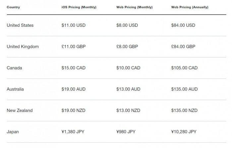
Task: Select the United States row label
Action: [20, 25]
